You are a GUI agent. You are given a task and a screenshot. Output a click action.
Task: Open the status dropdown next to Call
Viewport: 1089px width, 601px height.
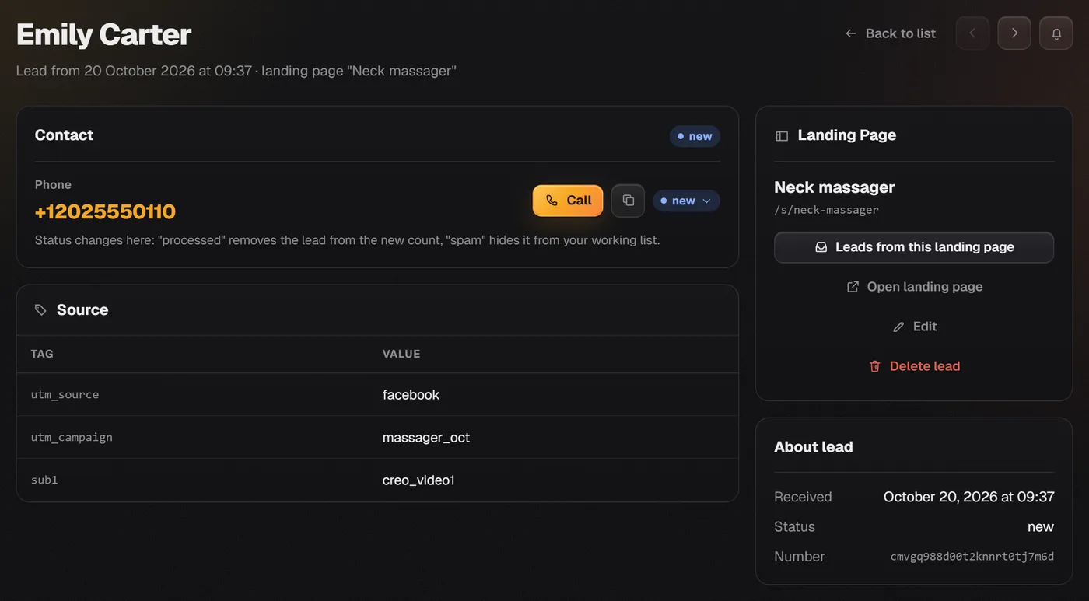point(686,201)
